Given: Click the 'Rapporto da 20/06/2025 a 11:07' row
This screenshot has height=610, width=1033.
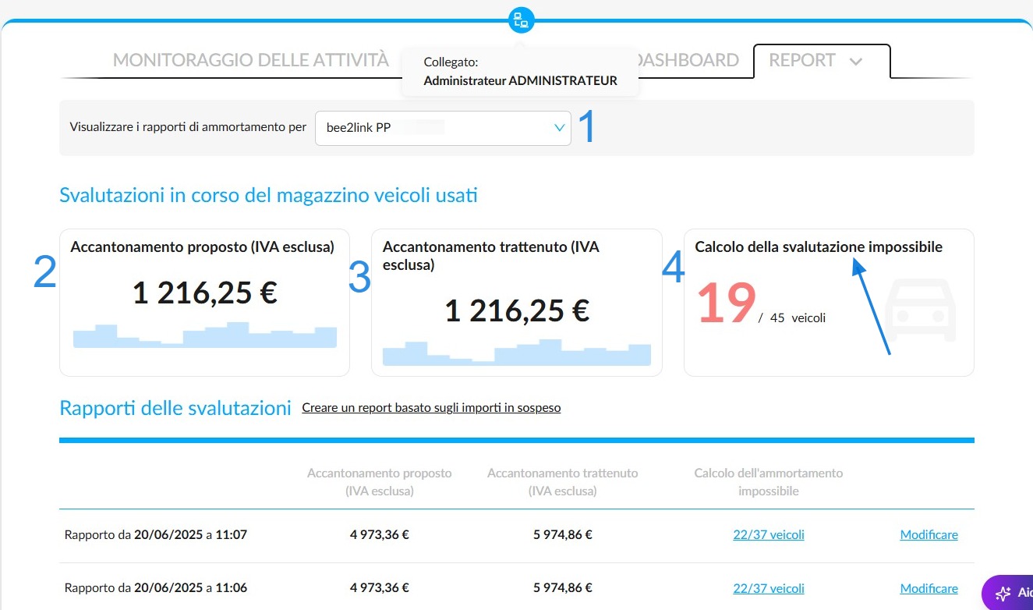Looking at the screenshot, I should tap(517, 535).
